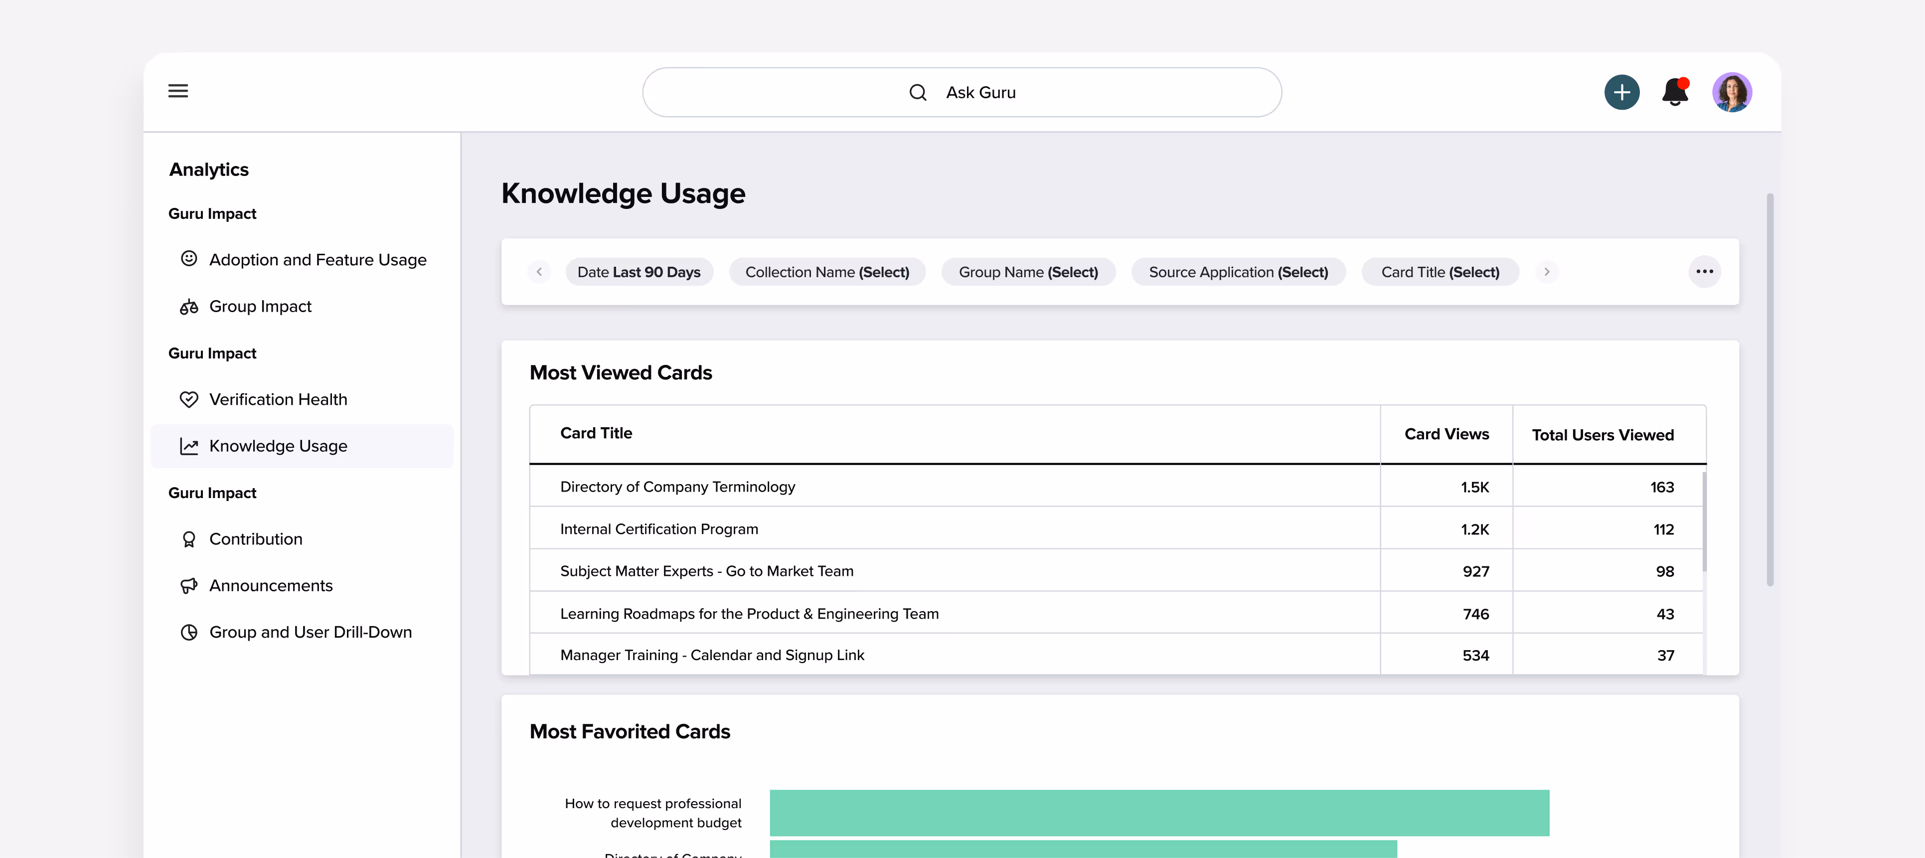Click the Announcements megaphone icon

click(x=189, y=585)
